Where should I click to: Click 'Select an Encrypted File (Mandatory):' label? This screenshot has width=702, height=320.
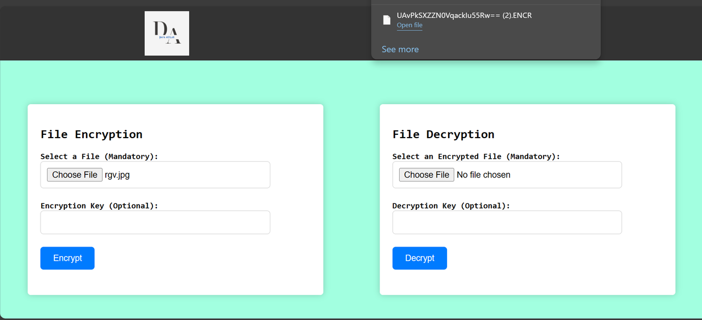[477, 156]
